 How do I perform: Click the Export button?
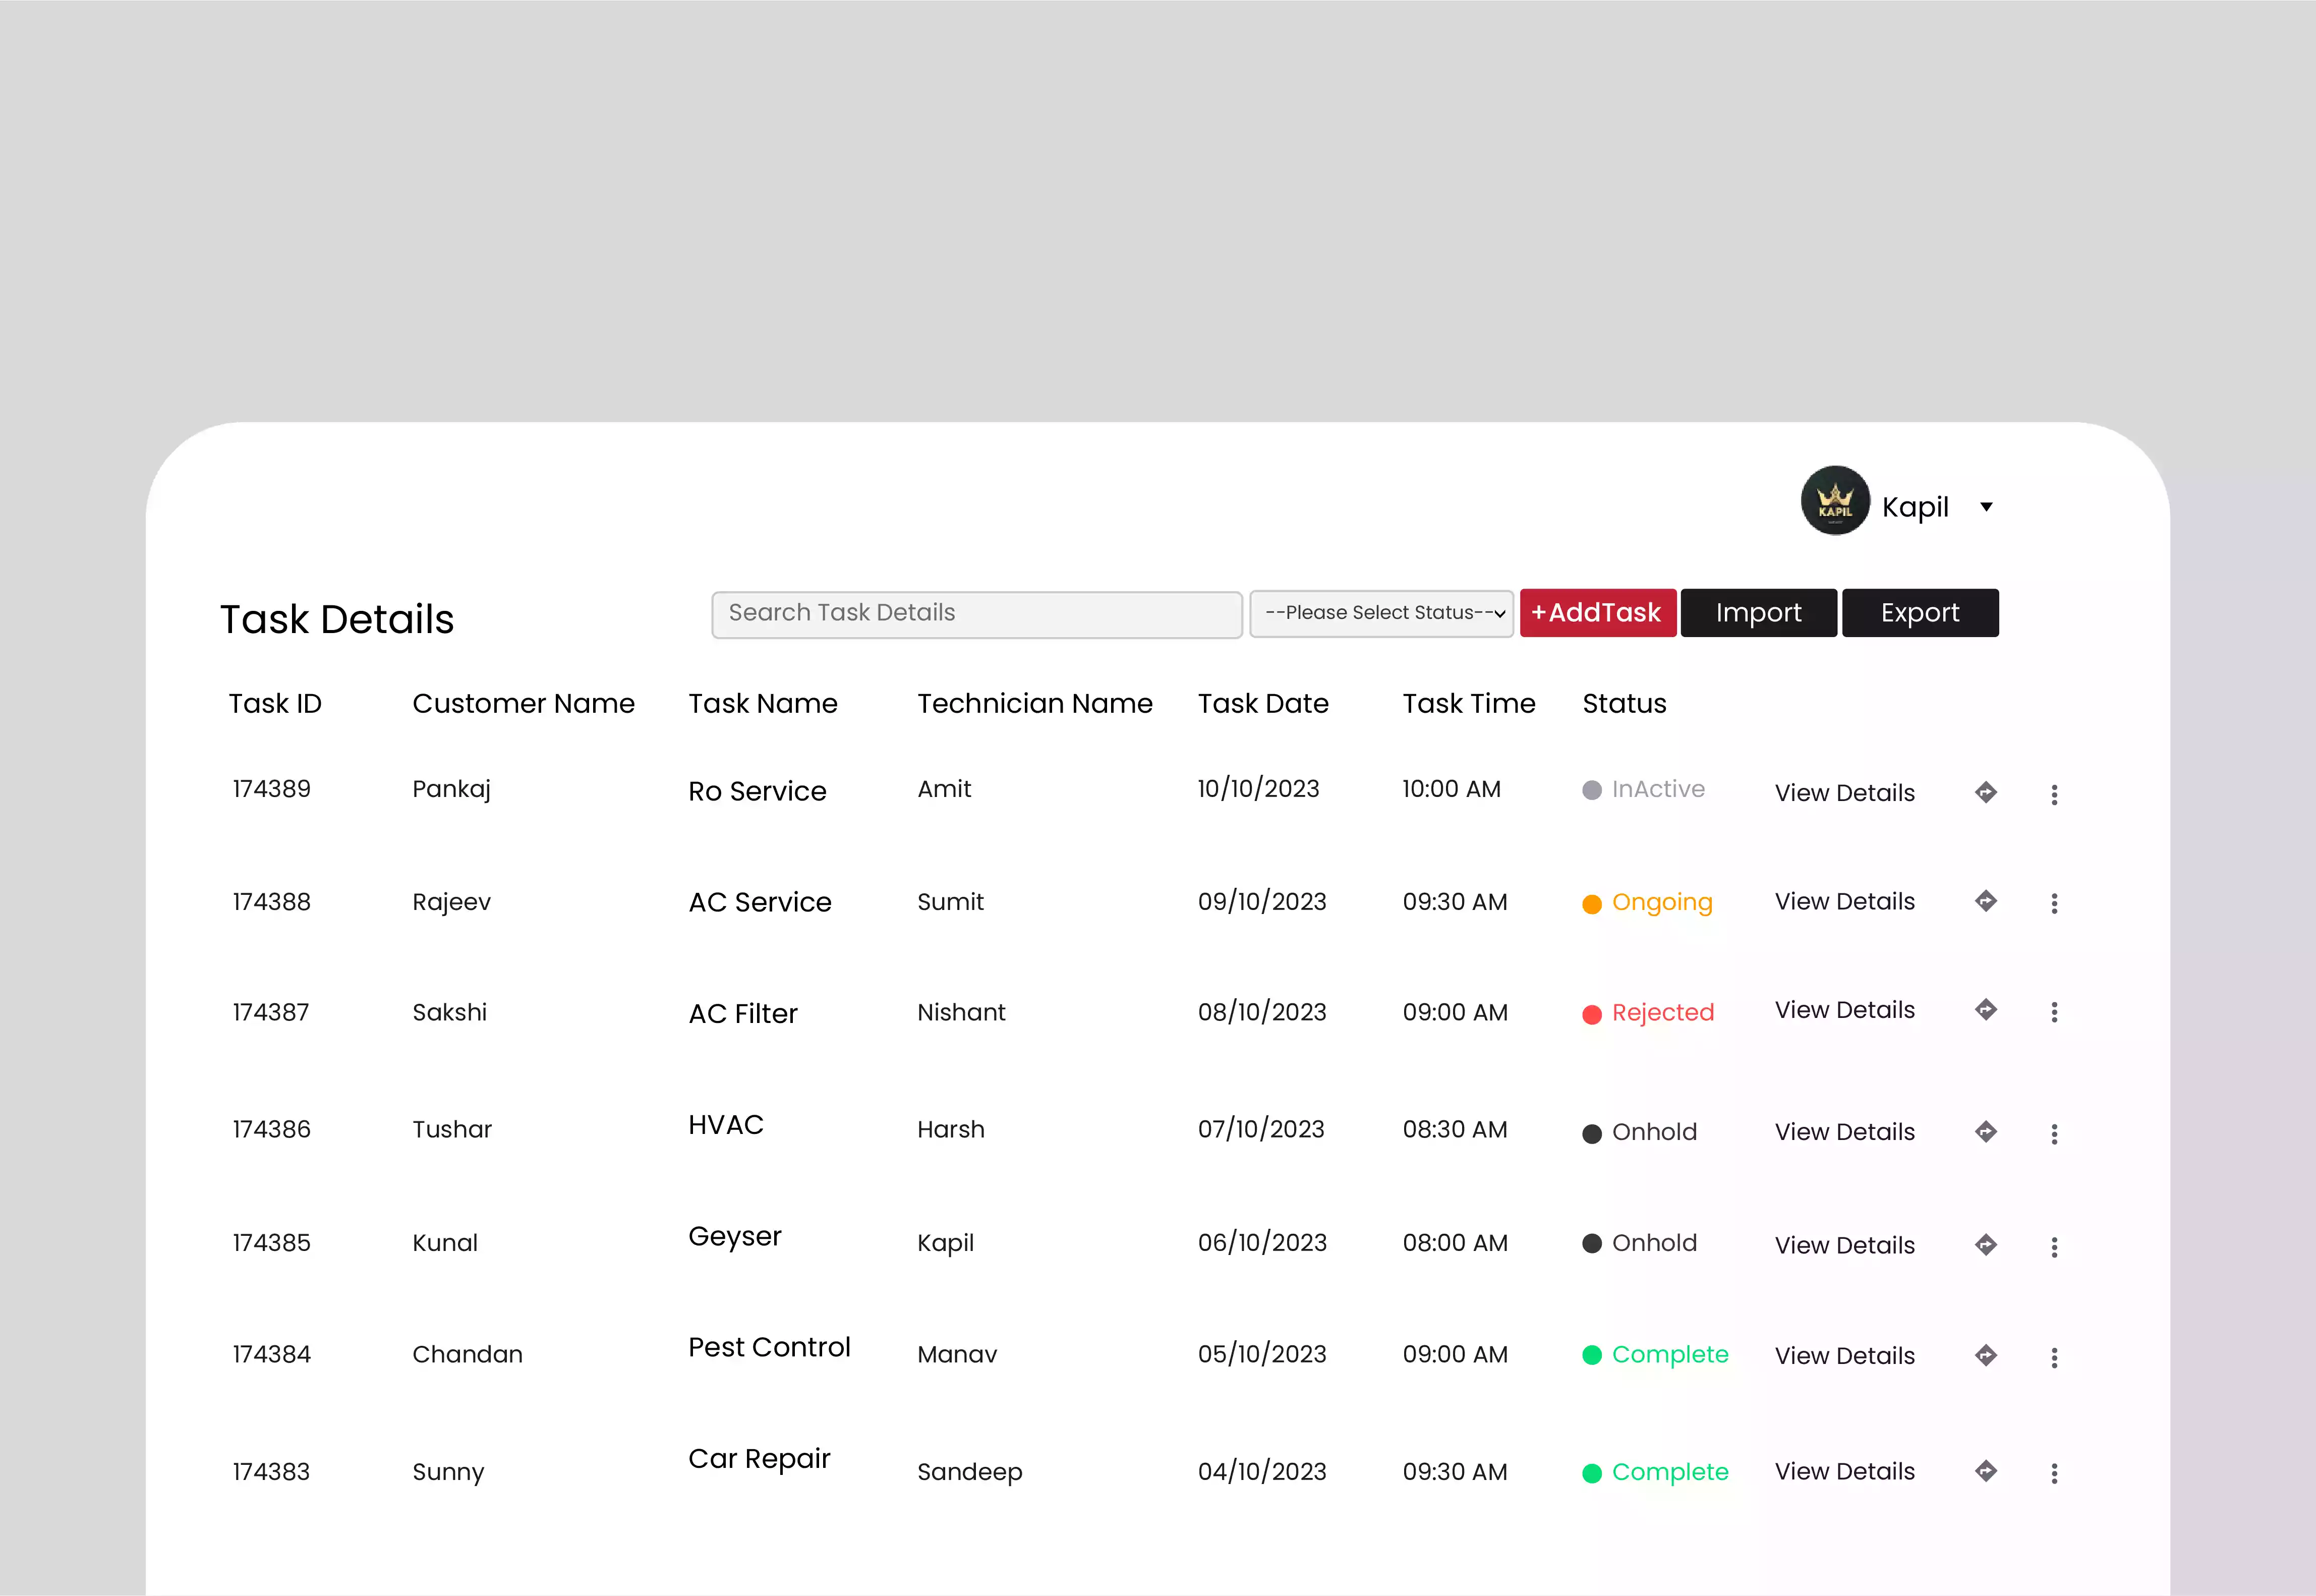[1919, 613]
